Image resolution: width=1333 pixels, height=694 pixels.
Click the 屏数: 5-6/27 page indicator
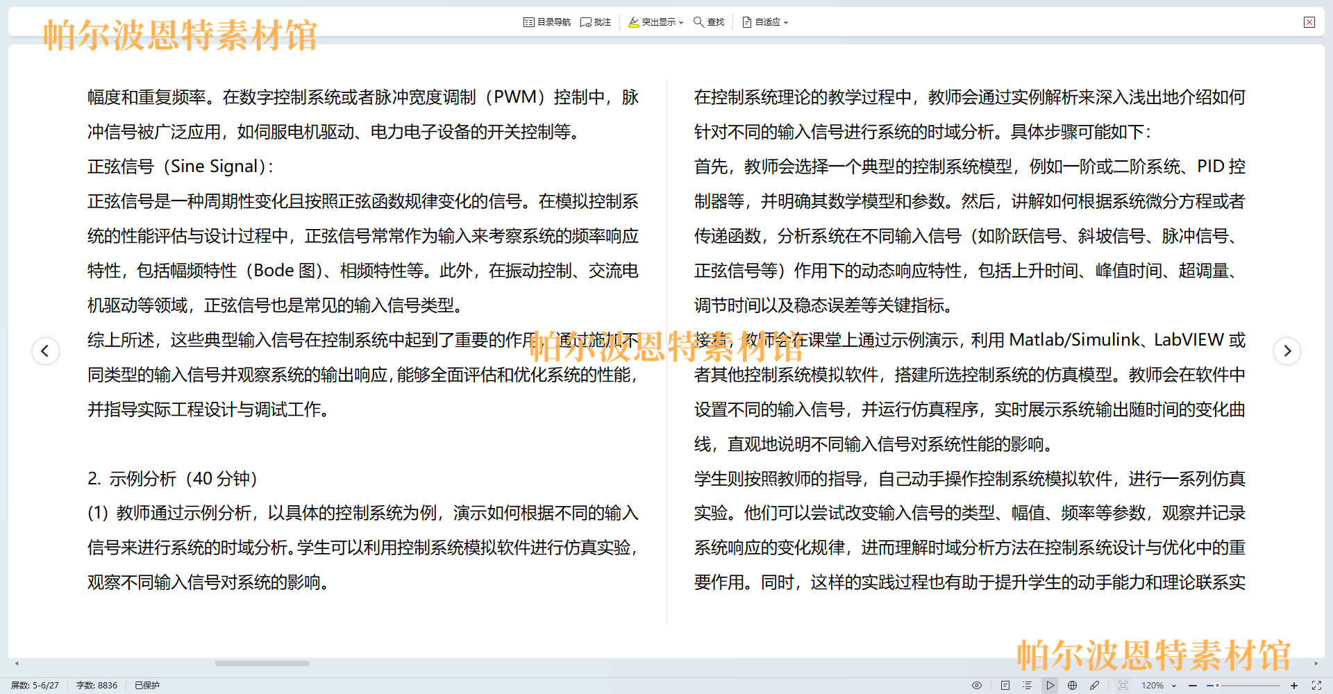[35, 685]
